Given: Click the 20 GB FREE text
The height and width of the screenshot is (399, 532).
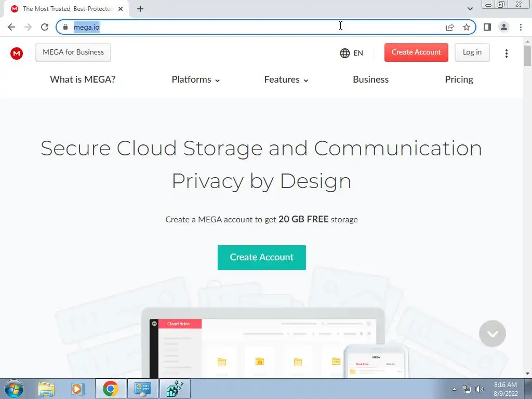Looking at the screenshot, I should [303, 219].
